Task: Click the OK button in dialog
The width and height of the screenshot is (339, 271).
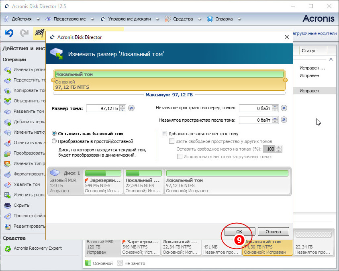Action: click(239, 231)
